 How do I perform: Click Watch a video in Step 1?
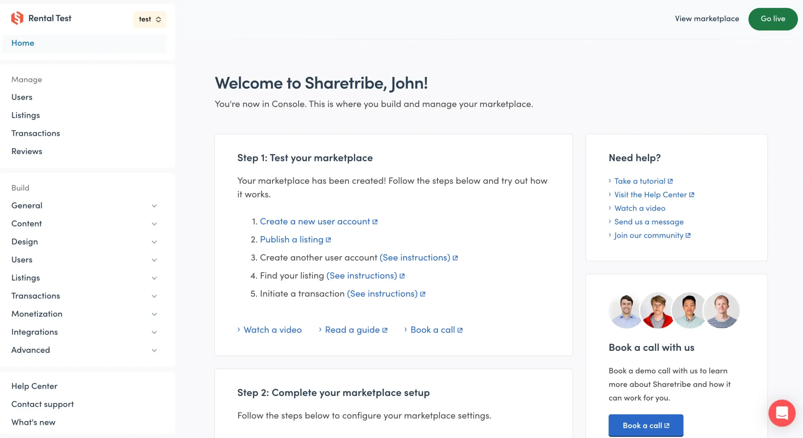(273, 330)
